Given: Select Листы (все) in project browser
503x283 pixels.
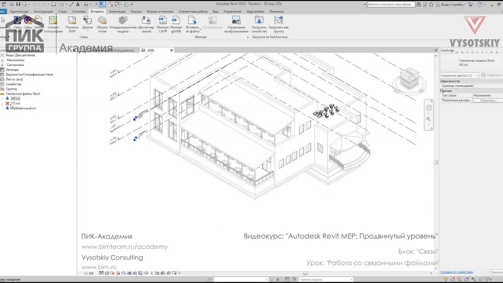Looking at the screenshot, I should click(14, 79).
